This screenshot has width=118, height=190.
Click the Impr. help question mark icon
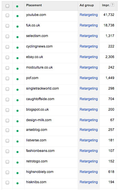[112, 5]
